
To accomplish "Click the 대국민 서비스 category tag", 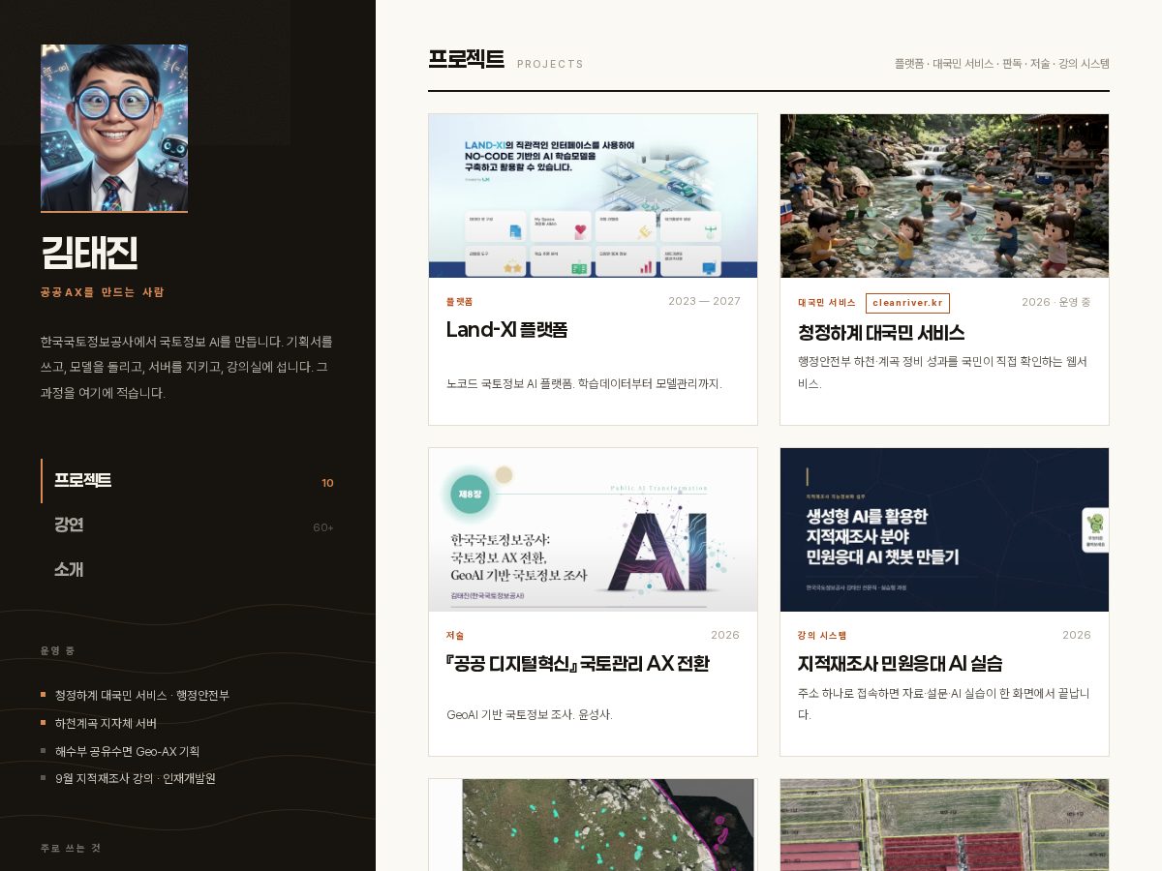I will [x=827, y=303].
